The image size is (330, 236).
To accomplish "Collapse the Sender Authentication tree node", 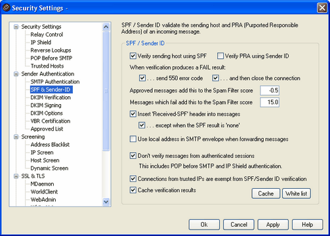I will (x=16, y=74).
